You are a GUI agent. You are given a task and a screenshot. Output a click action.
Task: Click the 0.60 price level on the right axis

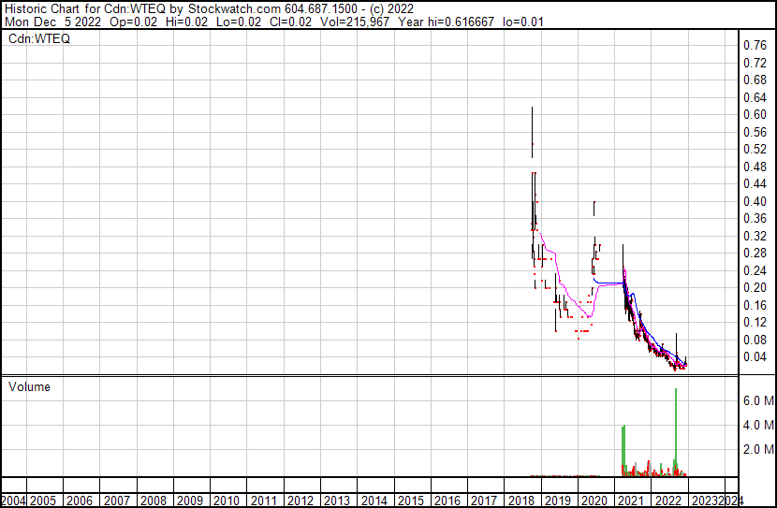click(754, 115)
